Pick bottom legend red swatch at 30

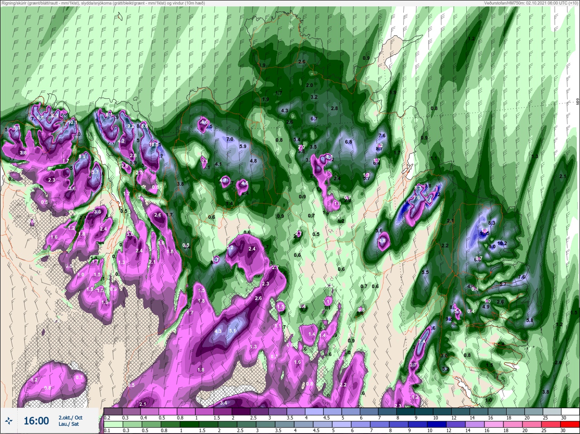point(571,424)
